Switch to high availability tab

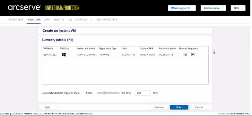[x=106, y=19]
